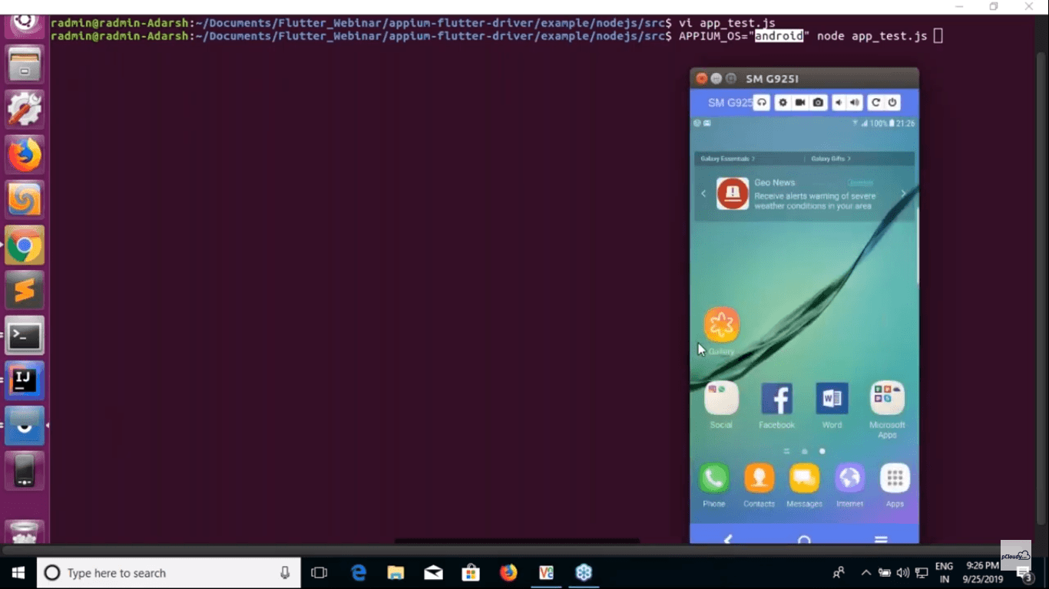
Task: Open Microsoft Store from Windows taskbar
Action: (x=471, y=573)
